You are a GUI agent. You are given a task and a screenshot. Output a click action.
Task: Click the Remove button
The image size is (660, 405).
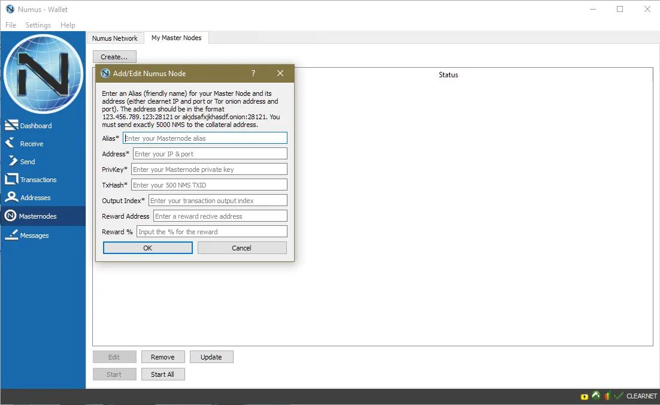pyautogui.click(x=163, y=356)
